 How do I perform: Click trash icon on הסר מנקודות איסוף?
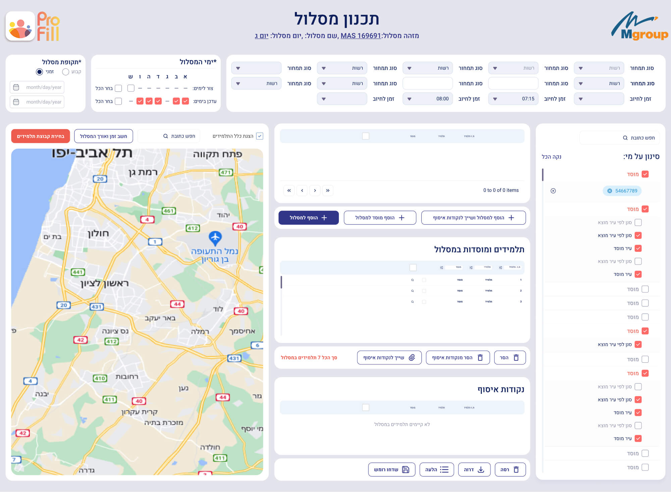click(480, 357)
